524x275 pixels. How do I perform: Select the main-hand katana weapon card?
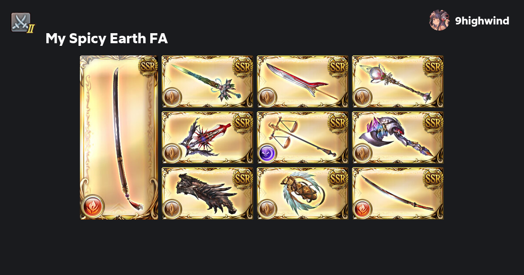point(119,137)
